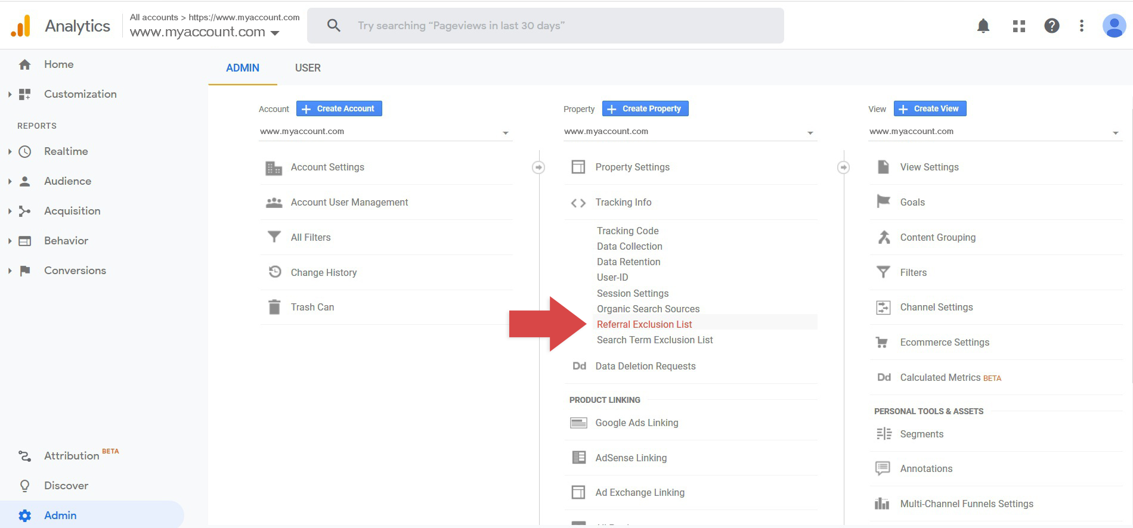Click the user profile avatar
The height and width of the screenshot is (528, 1133).
[1113, 26]
